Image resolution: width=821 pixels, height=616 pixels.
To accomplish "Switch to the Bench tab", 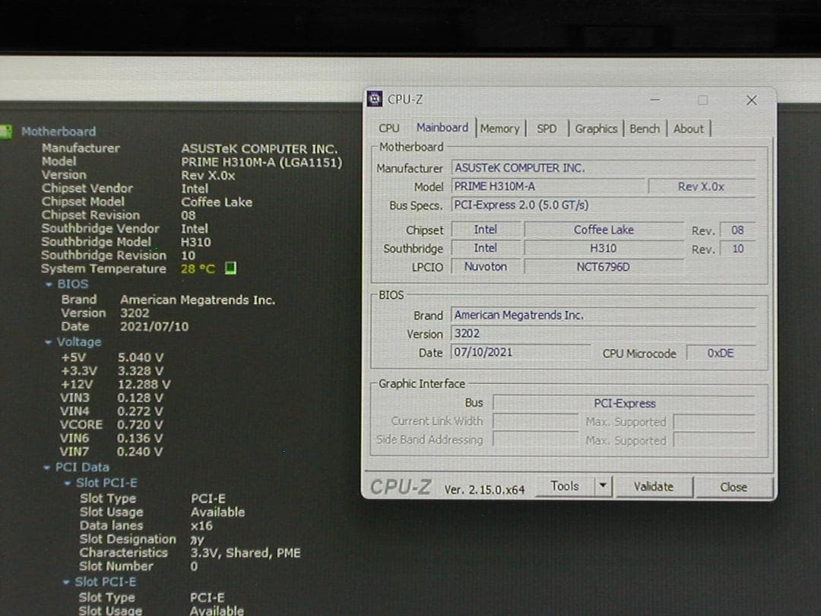I will click(644, 129).
